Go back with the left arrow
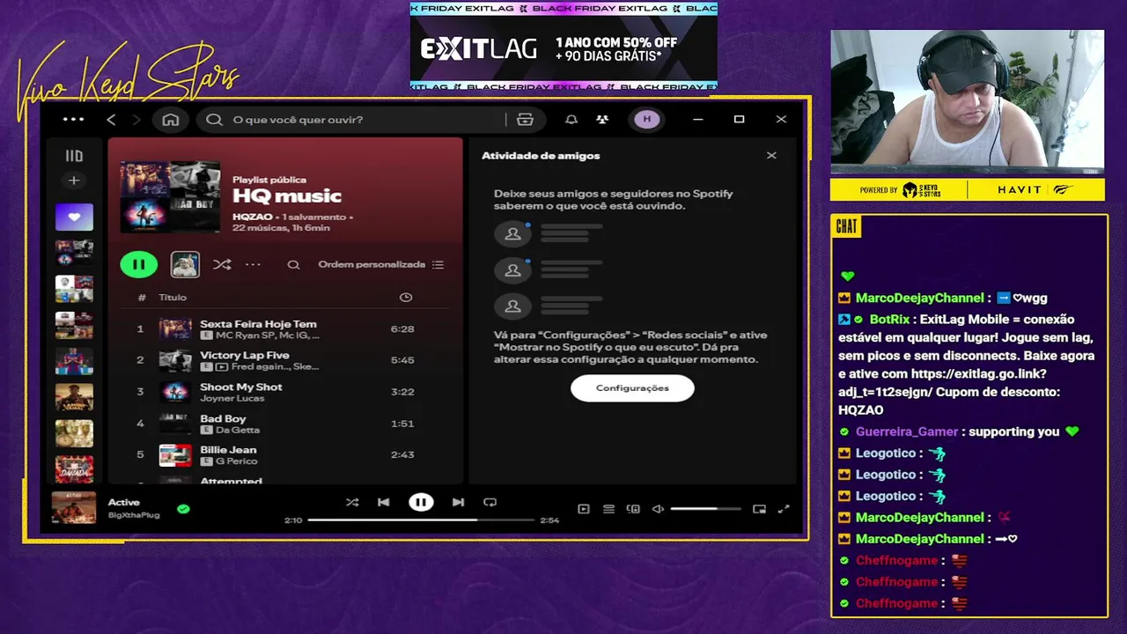The height and width of the screenshot is (634, 1127). pyautogui.click(x=111, y=120)
